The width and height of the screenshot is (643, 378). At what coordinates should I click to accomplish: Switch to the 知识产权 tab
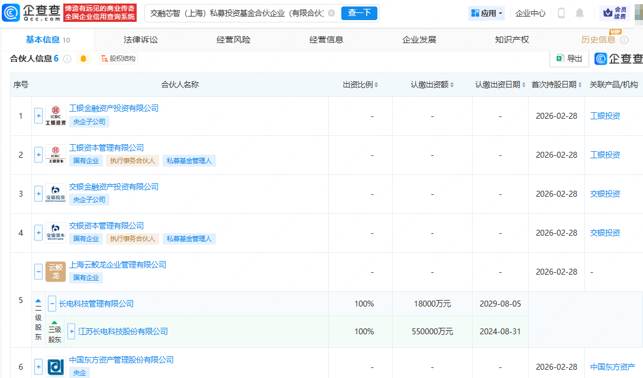512,40
